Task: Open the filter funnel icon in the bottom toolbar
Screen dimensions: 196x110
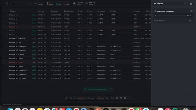Action: tap(121, 98)
